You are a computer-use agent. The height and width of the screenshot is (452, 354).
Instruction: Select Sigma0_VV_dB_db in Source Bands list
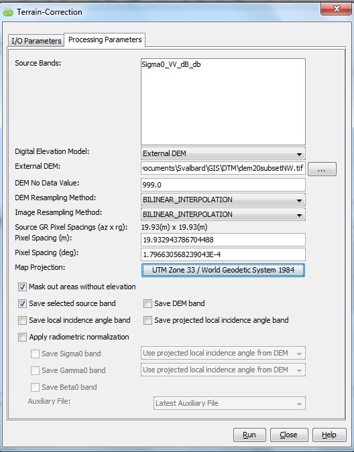pyautogui.click(x=171, y=64)
